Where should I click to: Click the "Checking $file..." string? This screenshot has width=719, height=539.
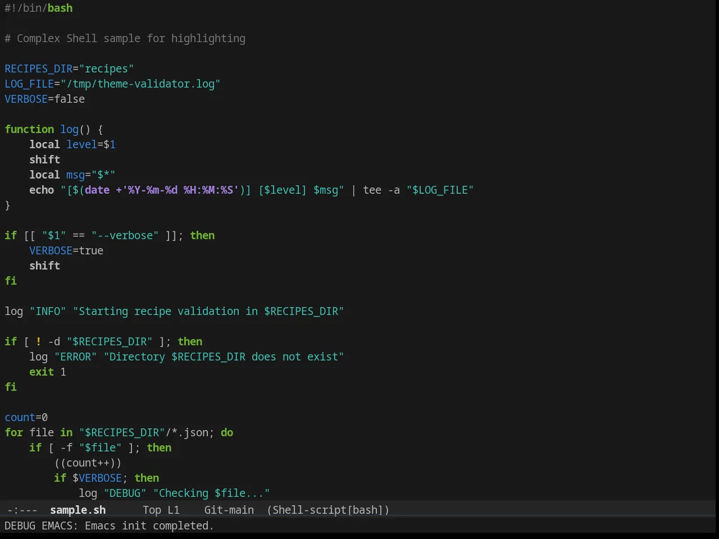[211, 493]
